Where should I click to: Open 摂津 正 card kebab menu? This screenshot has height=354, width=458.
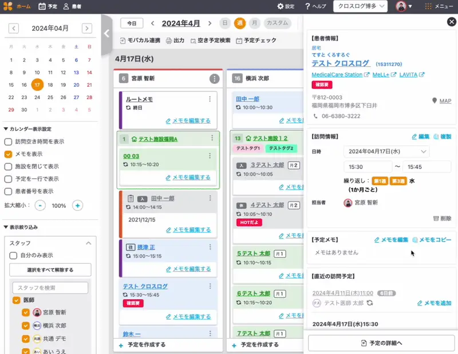point(210,247)
